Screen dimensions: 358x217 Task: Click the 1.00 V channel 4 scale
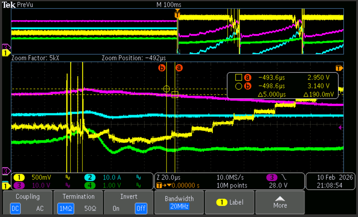(x=112, y=185)
